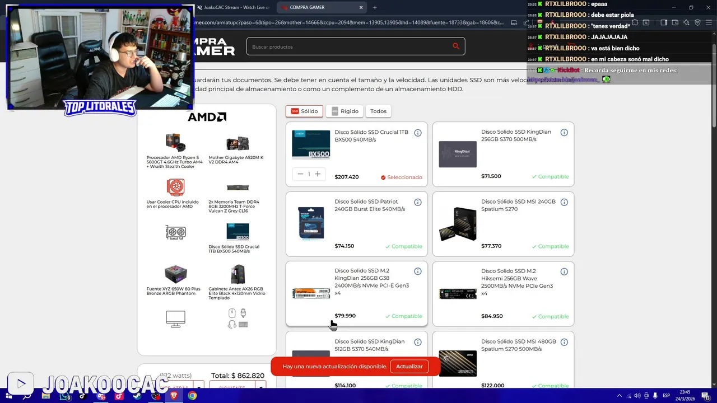Select the Hiksemi 256GB Wave thumbnail
The image size is (717, 403).
(x=458, y=294)
